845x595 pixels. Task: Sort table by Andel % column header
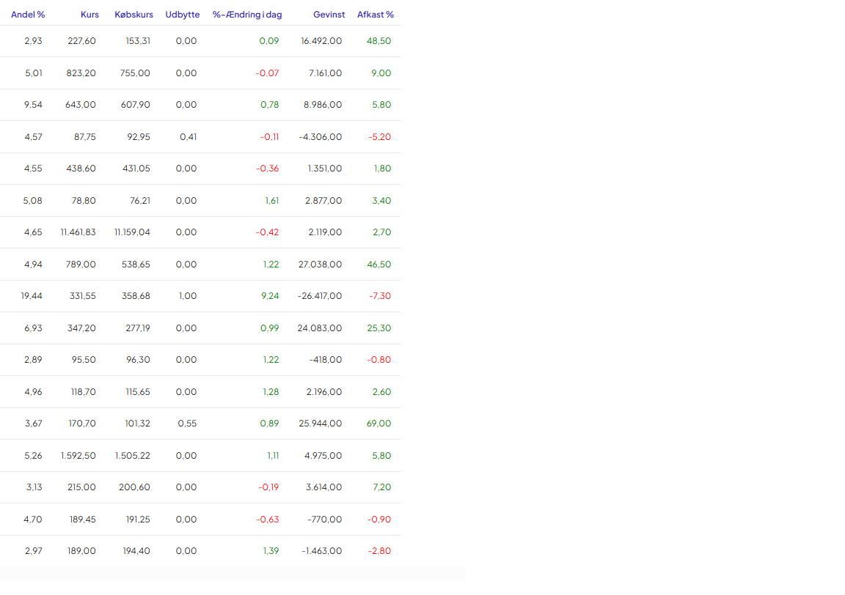(x=26, y=15)
